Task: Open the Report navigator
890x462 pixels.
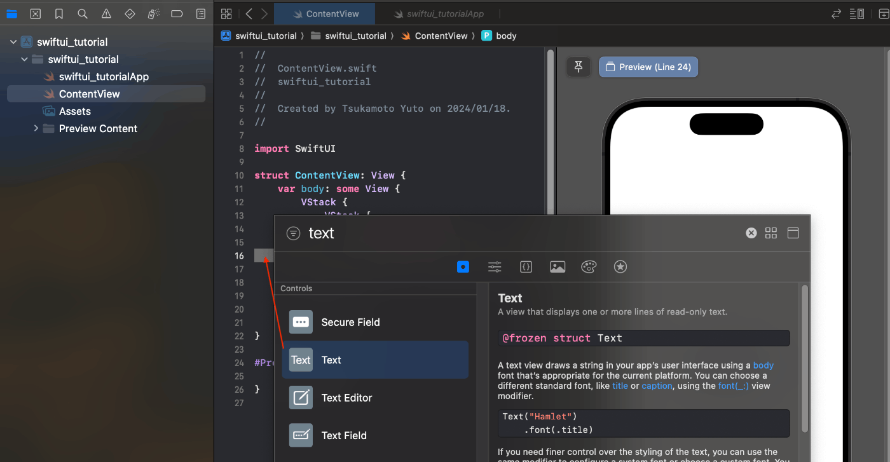Action: tap(201, 13)
